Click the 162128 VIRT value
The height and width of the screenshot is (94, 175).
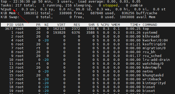59,28
